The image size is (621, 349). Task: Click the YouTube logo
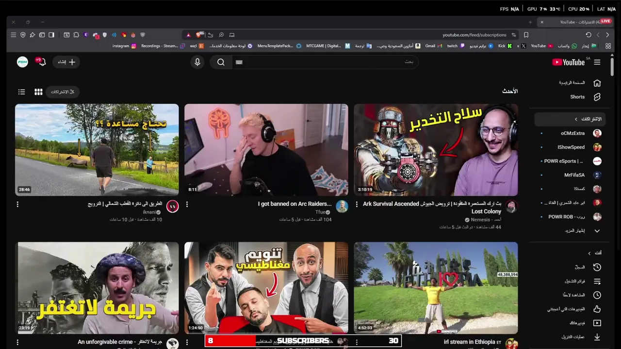click(568, 62)
